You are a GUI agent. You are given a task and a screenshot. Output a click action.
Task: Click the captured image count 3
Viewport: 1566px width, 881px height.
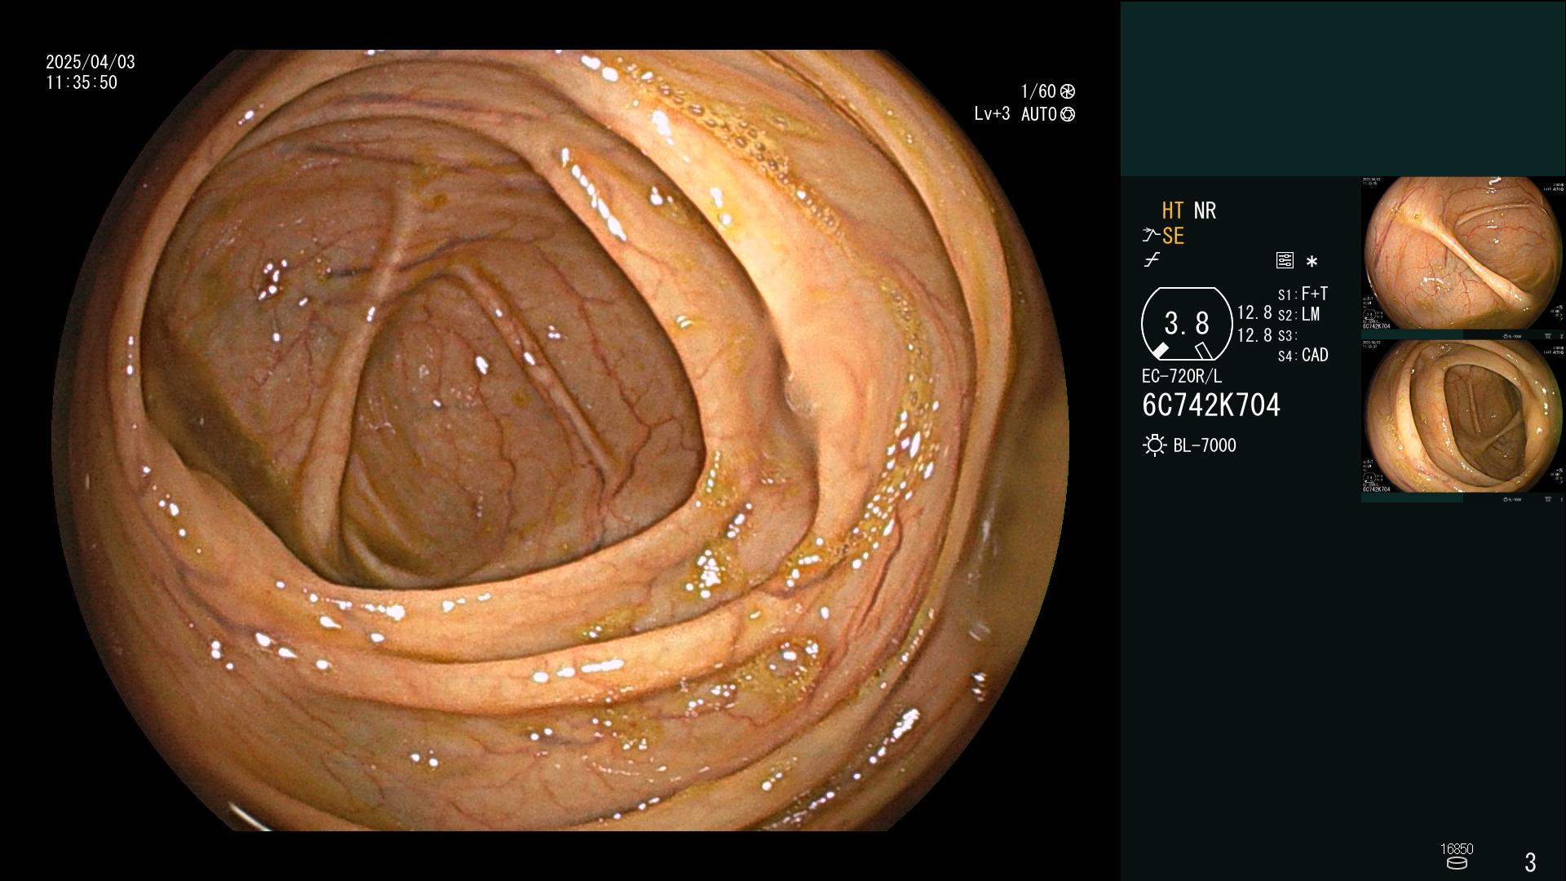point(1530,862)
